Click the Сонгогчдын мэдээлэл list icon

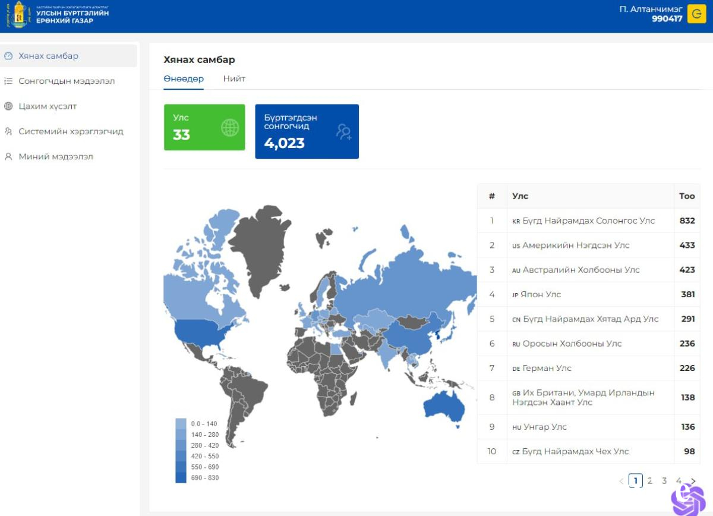[x=8, y=81]
